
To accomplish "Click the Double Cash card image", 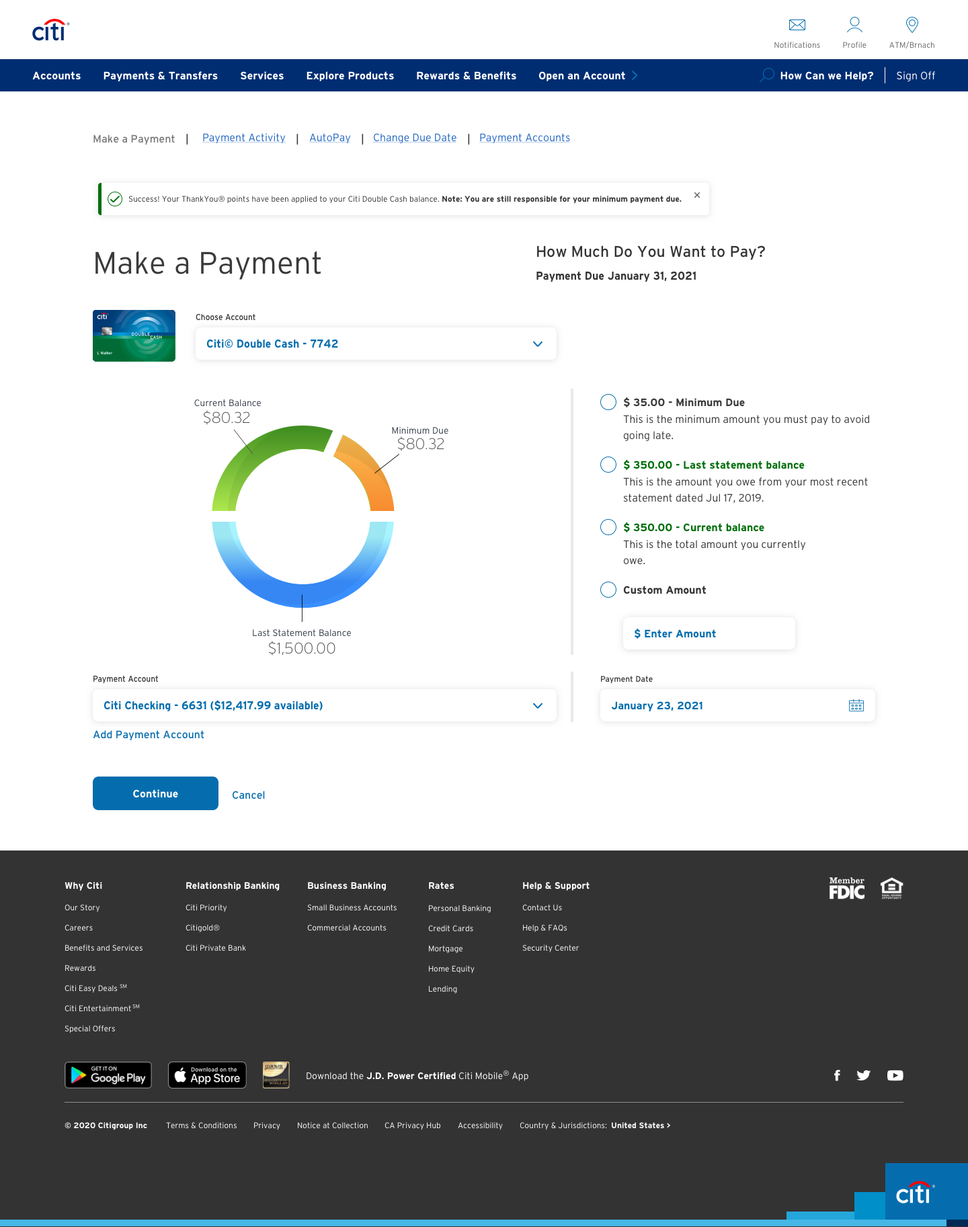I will pyautogui.click(x=134, y=335).
